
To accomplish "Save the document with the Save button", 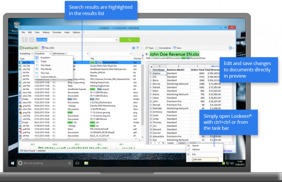I will [x=177, y=48].
